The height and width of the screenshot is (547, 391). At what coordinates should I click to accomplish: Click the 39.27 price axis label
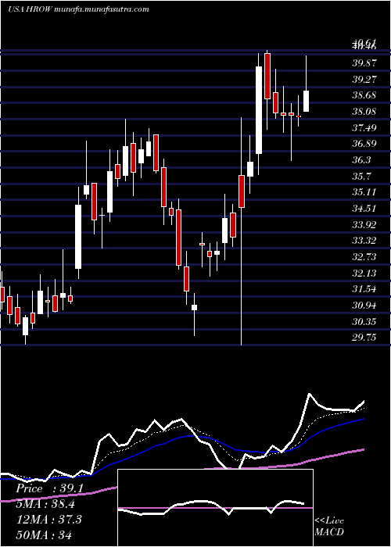364,79
